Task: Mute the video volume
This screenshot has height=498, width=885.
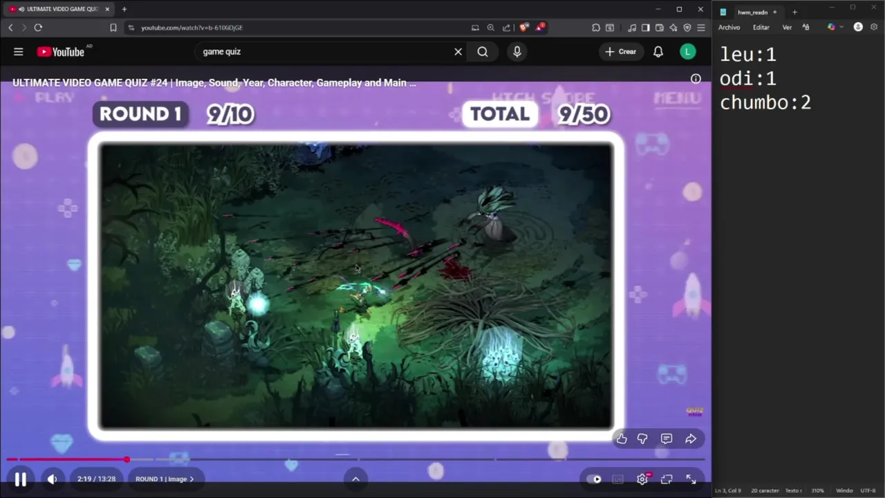Action: pyautogui.click(x=52, y=479)
